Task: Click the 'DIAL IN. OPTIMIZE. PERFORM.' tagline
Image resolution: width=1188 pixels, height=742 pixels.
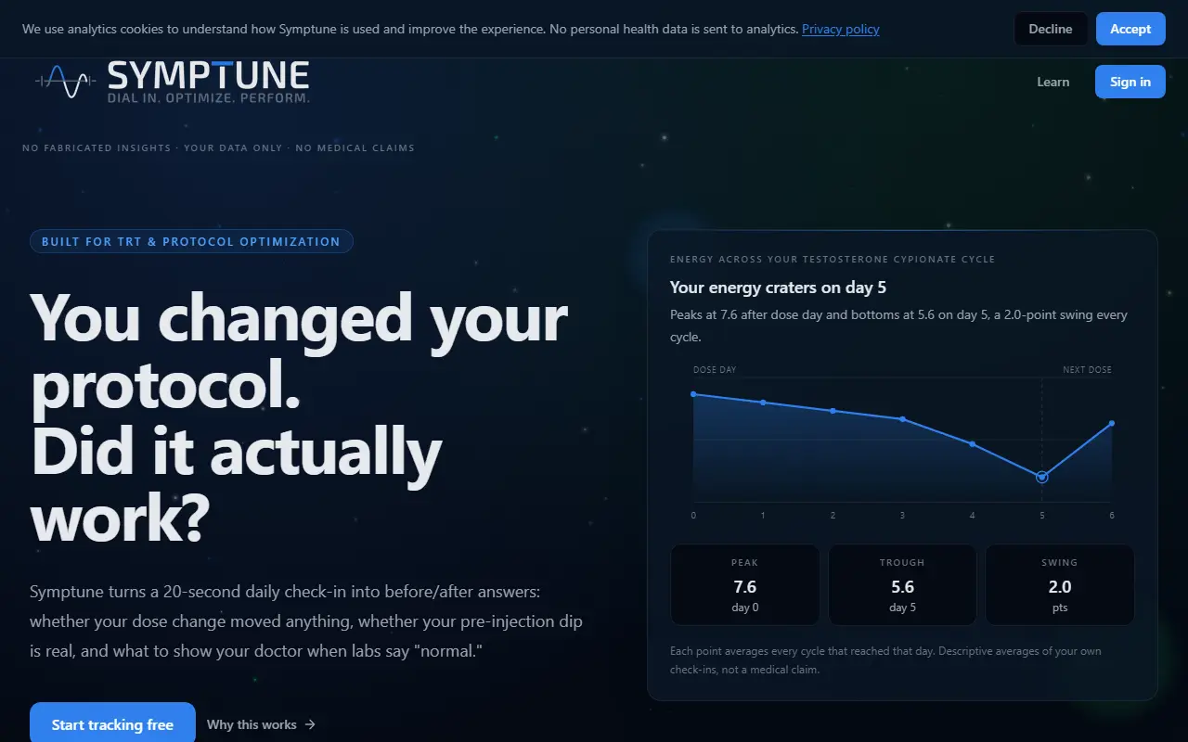Action: tap(209, 97)
